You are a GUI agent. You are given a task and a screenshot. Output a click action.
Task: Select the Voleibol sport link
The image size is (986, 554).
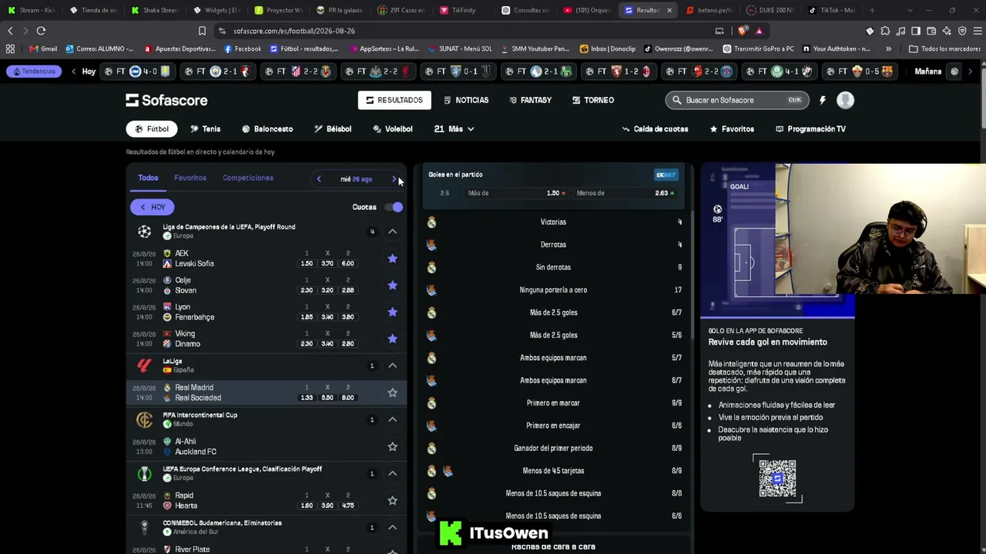393,129
